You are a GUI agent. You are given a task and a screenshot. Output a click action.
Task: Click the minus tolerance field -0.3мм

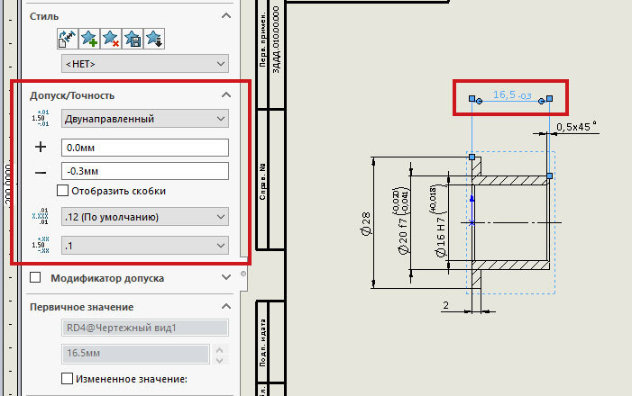[x=145, y=171]
